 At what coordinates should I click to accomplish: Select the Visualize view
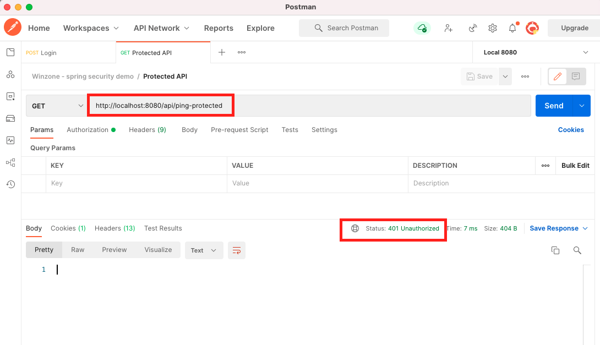coord(158,250)
